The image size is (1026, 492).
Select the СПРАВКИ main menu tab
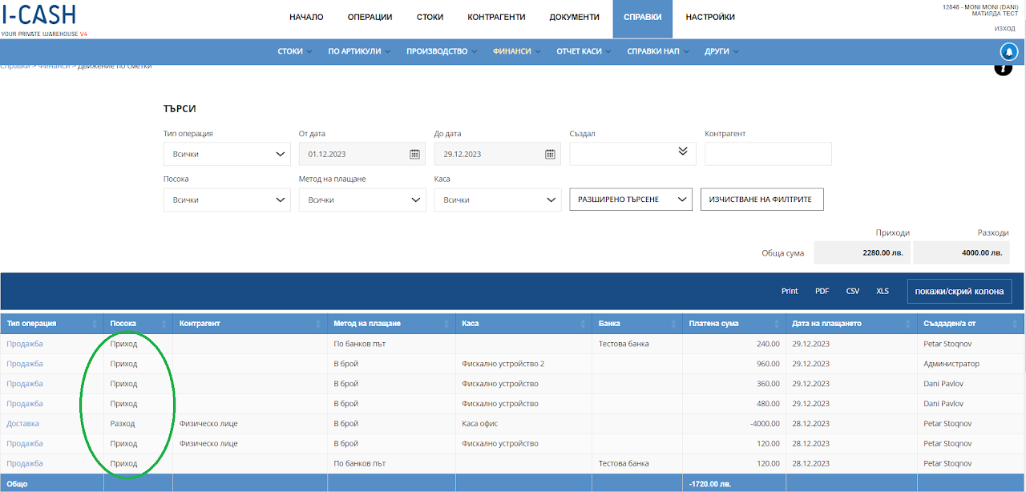point(643,19)
